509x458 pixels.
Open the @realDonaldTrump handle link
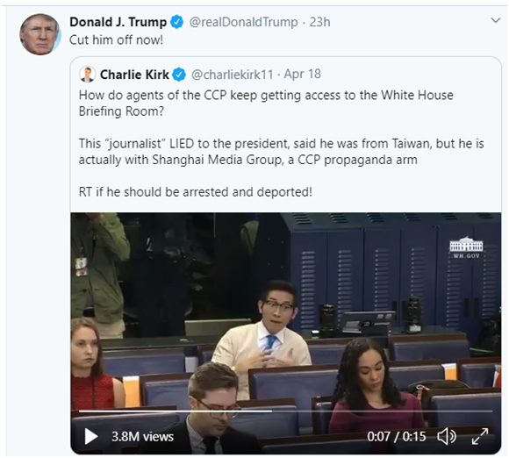(243, 22)
